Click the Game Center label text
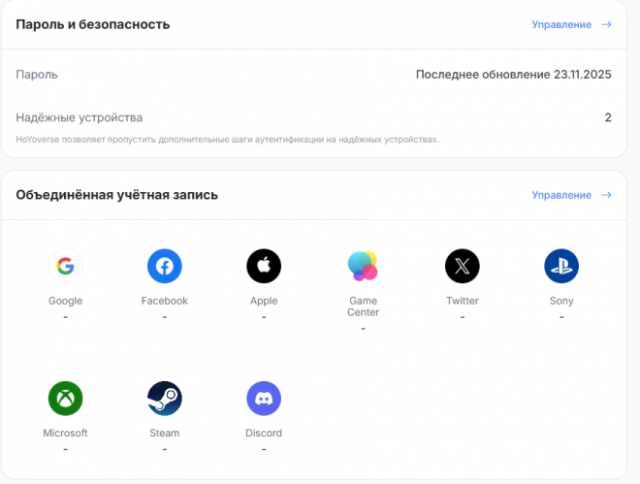This screenshot has width=640, height=484. [363, 307]
